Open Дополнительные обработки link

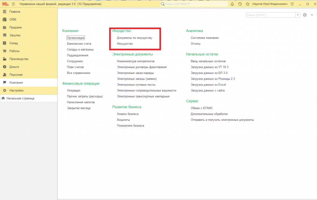209,114
